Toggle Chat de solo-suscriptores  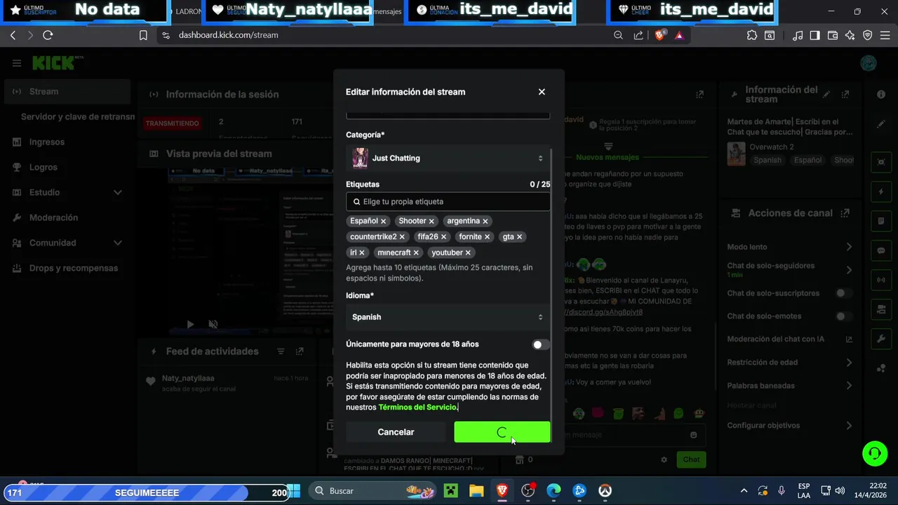click(844, 293)
